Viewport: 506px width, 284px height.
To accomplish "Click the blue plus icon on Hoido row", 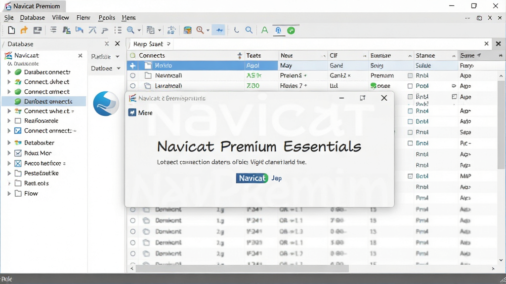I will pos(132,66).
